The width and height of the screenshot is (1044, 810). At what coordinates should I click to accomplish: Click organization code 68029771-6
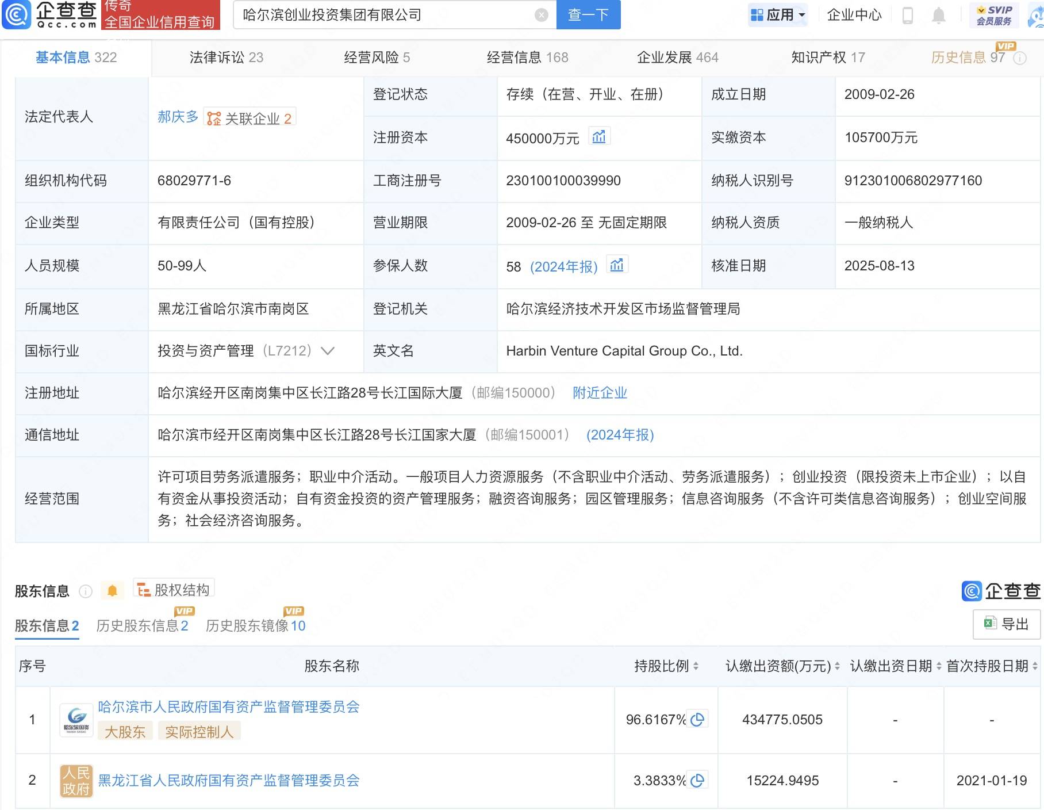pos(194,181)
